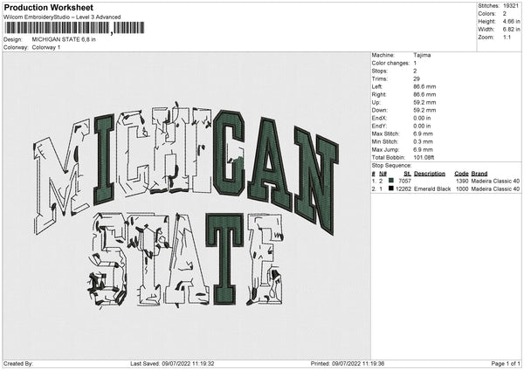Viewport: 524px width, 370px height.
Task: Click the Width value 6.82 in
Action: tap(511, 30)
